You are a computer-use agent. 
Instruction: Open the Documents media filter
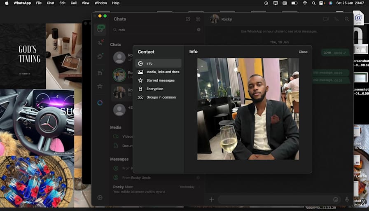[123, 146]
